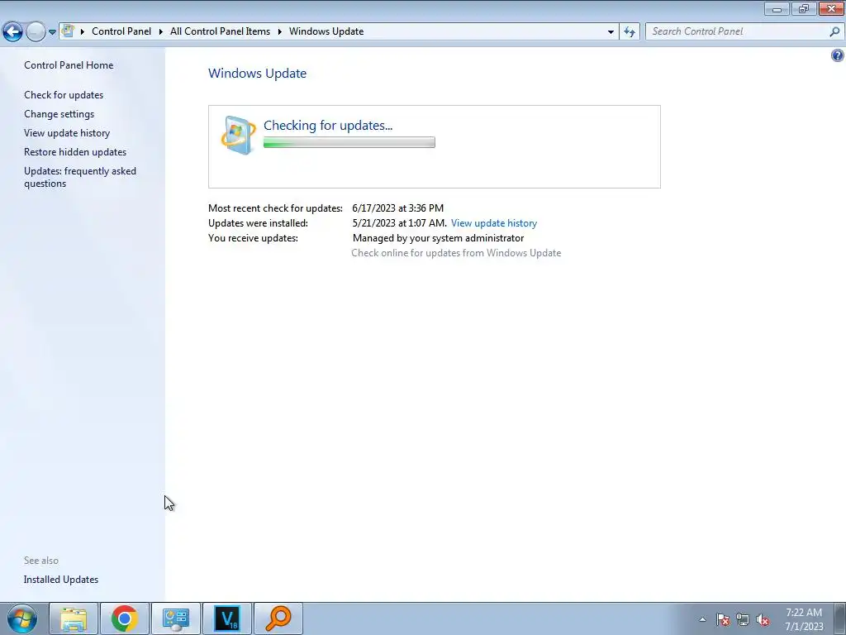Go back with the Back arrow button
Screen dimensions: 846x635
coord(13,32)
